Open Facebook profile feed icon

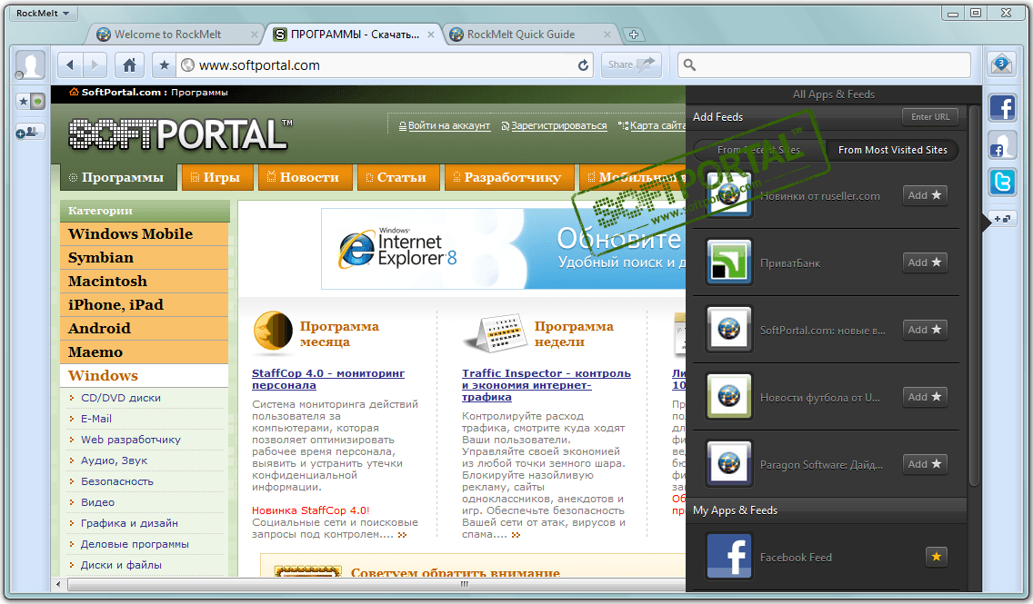tap(1002, 144)
